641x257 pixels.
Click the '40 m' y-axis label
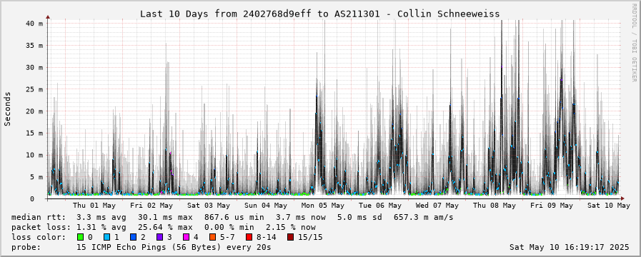point(34,24)
